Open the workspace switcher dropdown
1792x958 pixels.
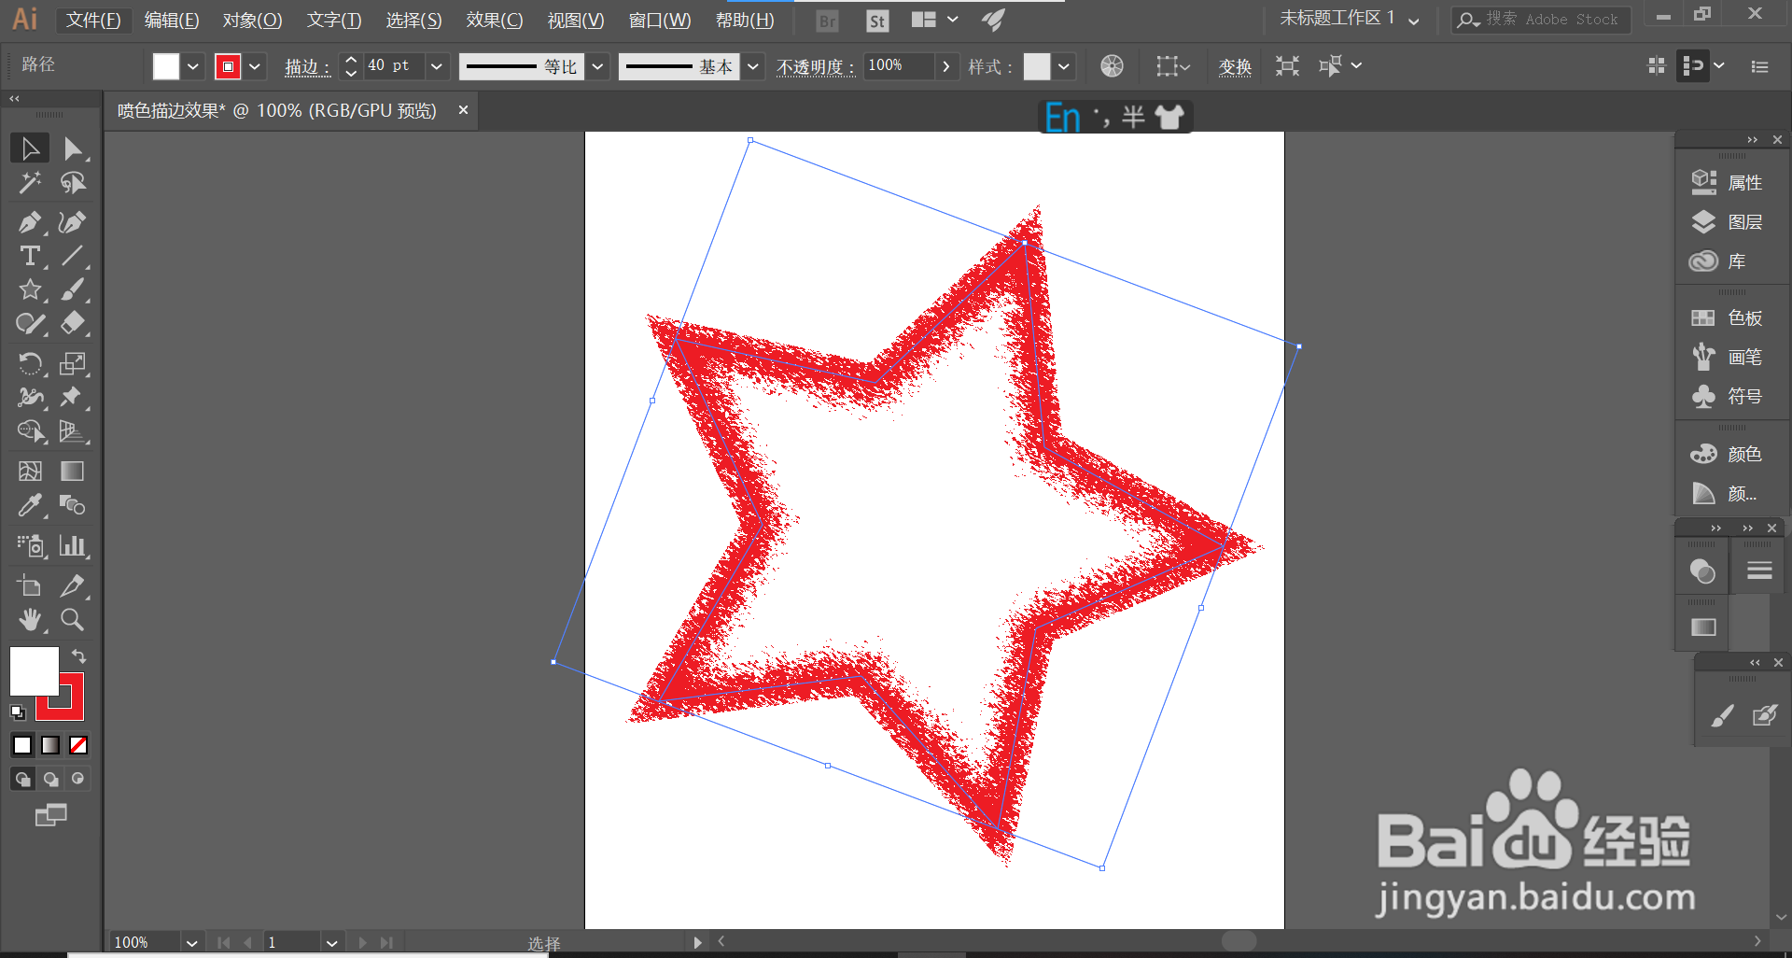tap(1351, 19)
